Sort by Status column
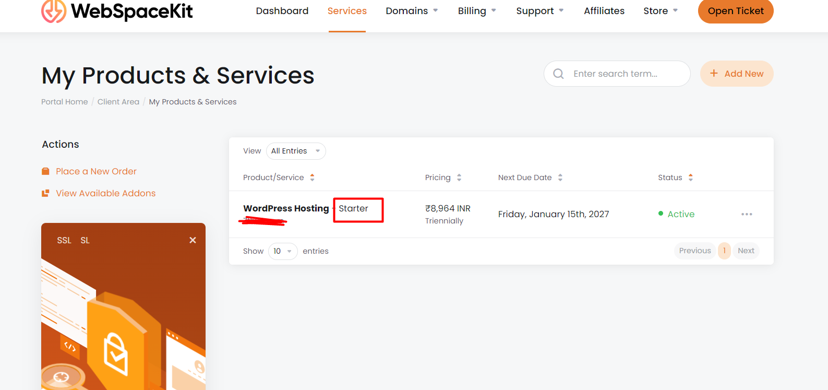The height and width of the screenshot is (390, 828). click(x=675, y=178)
